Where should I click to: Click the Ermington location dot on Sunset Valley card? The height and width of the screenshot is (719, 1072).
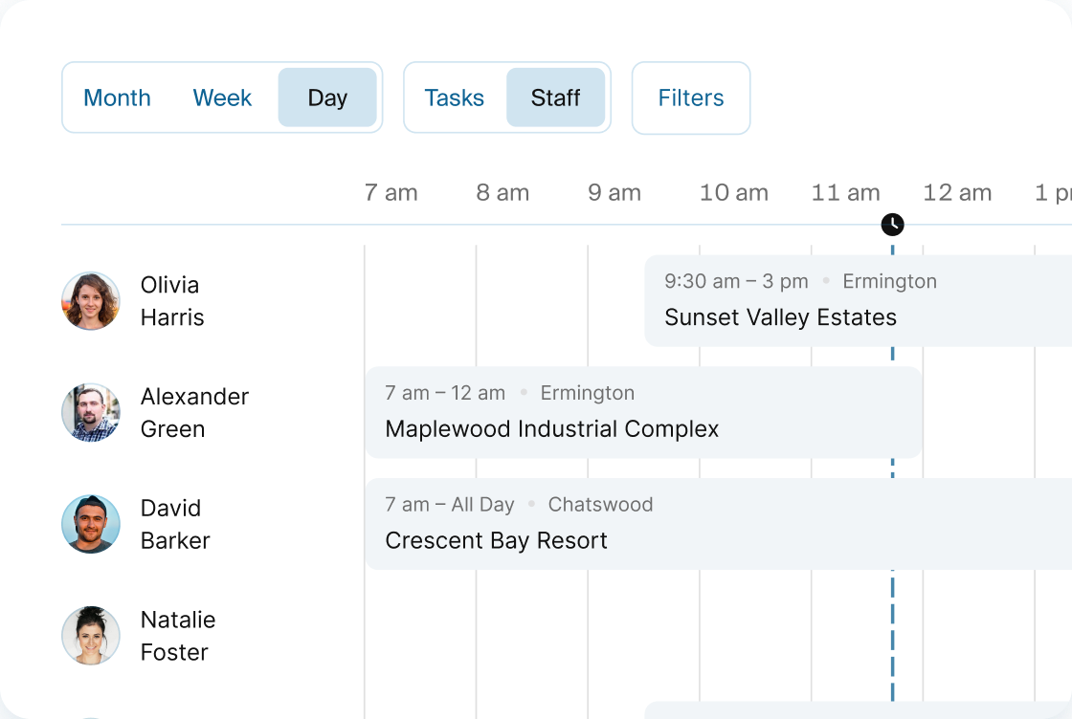[x=824, y=281]
